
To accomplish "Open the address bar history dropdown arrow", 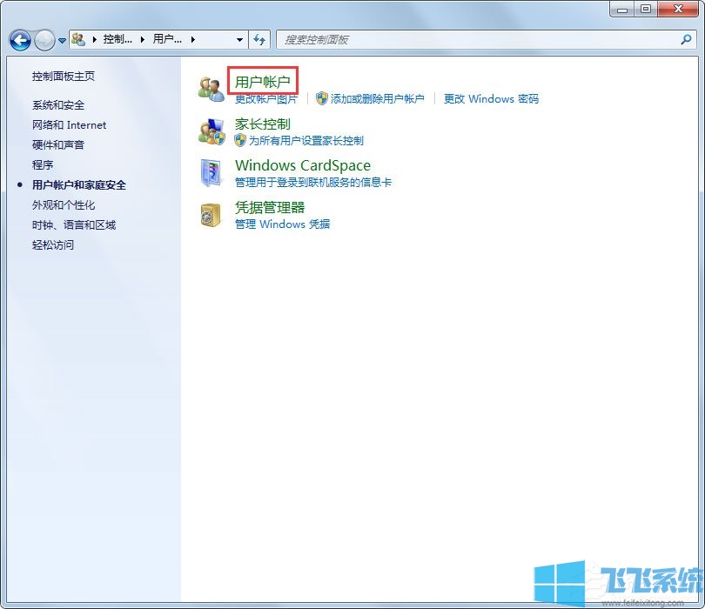I will click(240, 40).
